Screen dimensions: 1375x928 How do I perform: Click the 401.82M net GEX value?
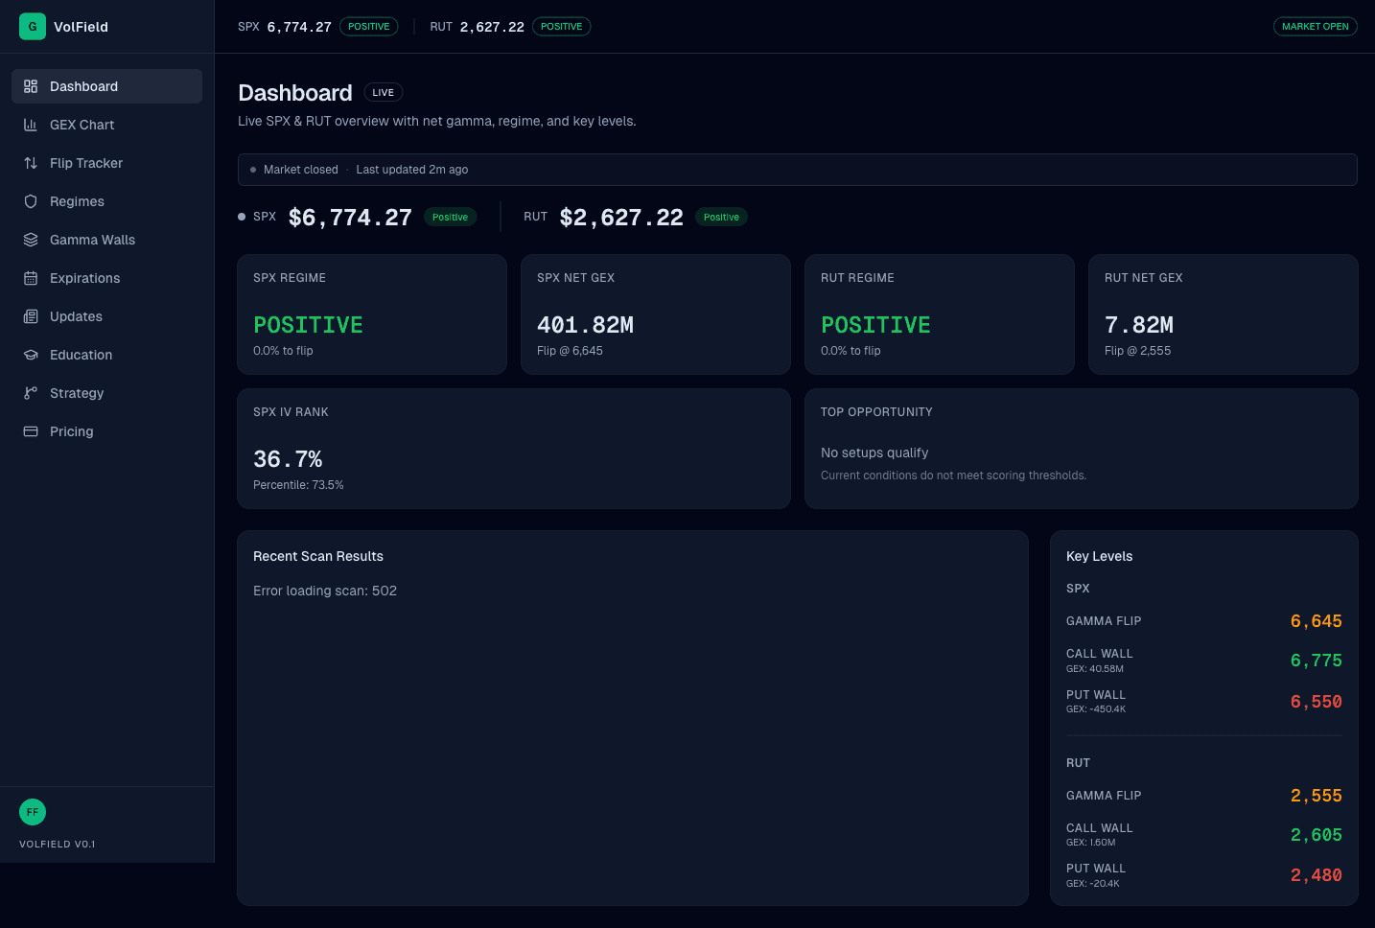(585, 325)
